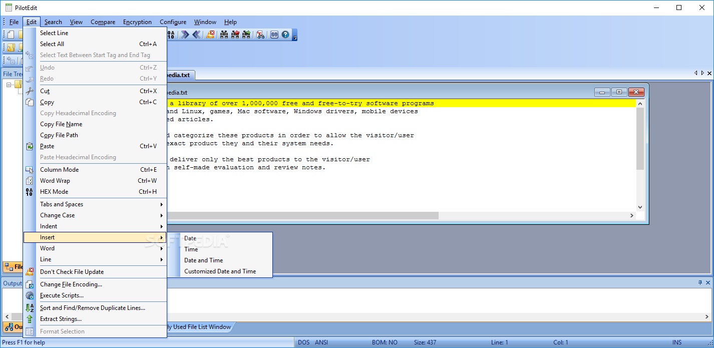Select the Output bottom tab with binoculars

pyautogui.click(x=13, y=327)
